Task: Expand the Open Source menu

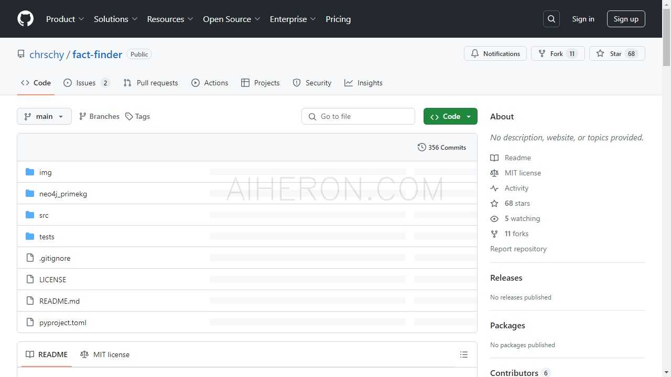Action: tap(232, 19)
